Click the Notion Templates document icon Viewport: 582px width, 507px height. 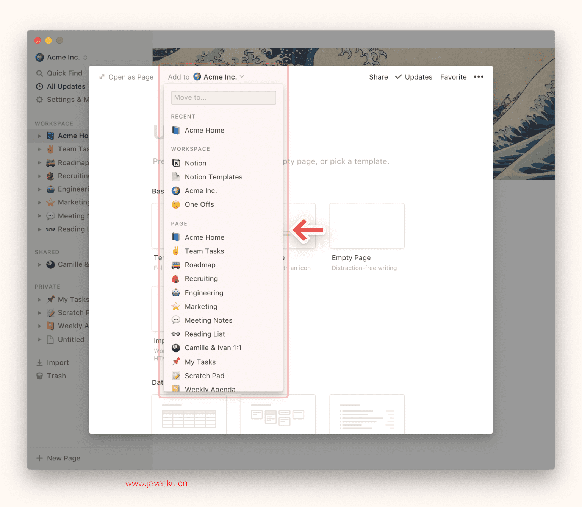pos(176,177)
